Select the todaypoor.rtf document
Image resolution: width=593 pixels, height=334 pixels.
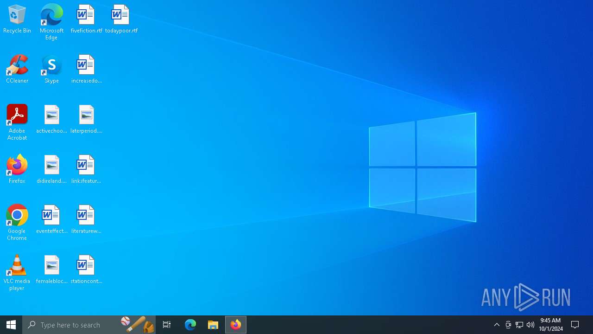point(121,19)
